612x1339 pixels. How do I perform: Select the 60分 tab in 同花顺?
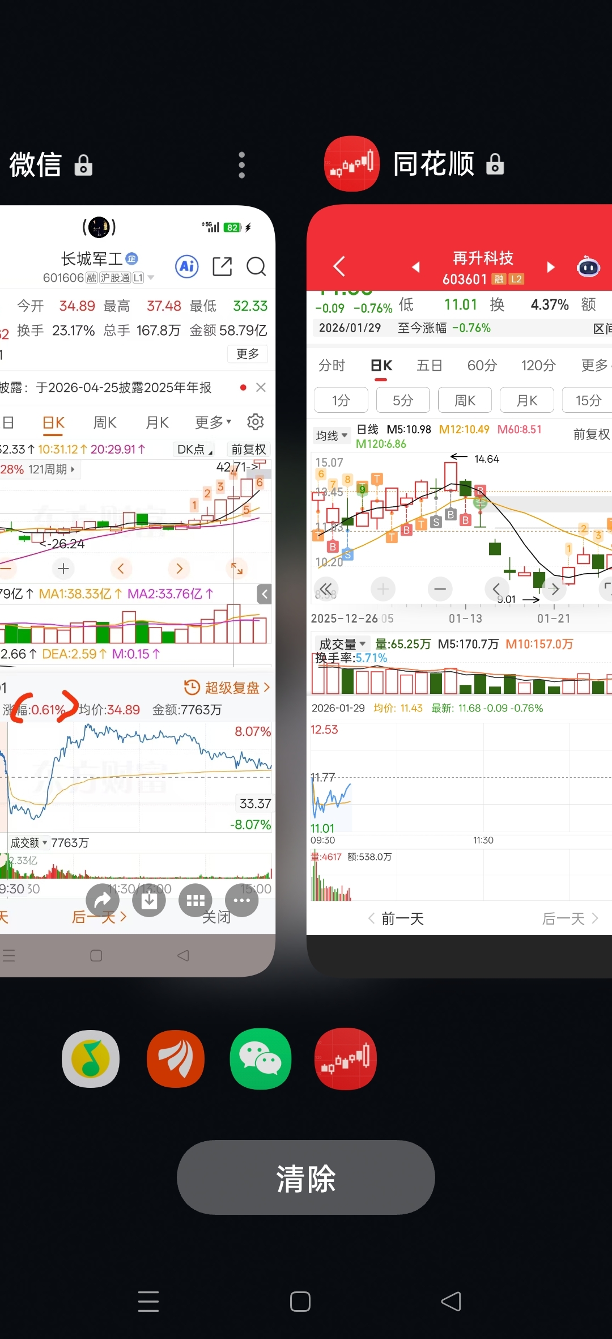(x=482, y=366)
